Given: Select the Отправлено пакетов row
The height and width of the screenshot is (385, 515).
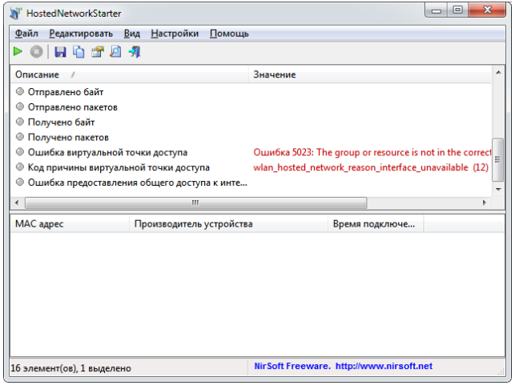Looking at the screenshot, I should coord(251,107).
